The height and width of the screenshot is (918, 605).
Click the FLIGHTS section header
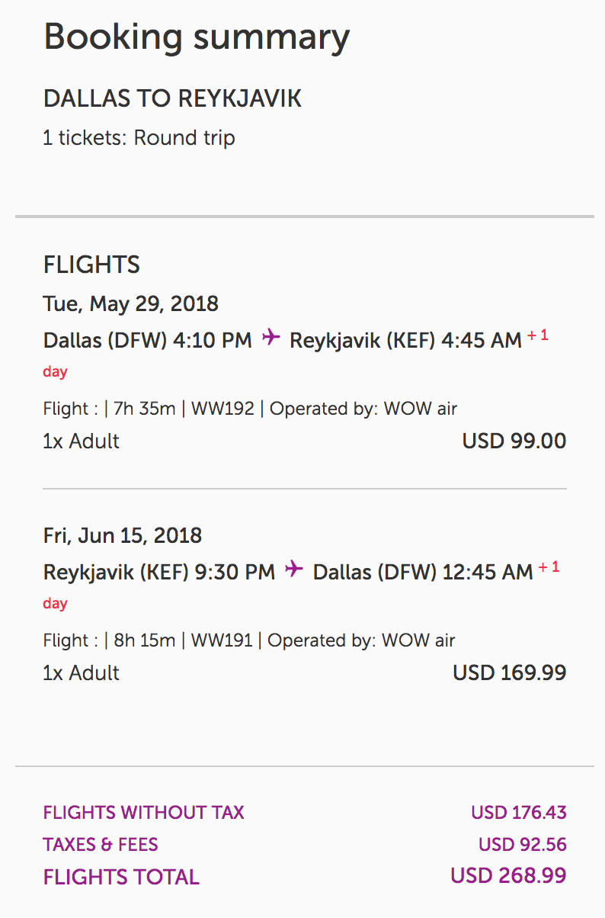[x=91, y=265]
